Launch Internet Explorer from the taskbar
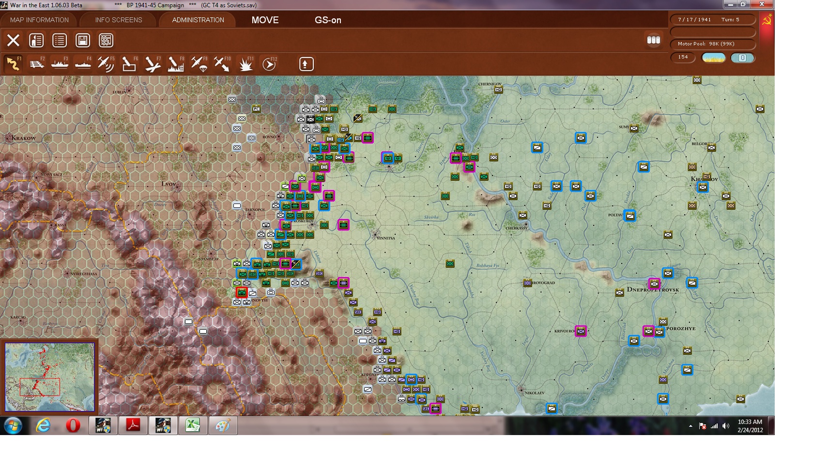Viewport: 828px width, 466px height. [44, 426]
